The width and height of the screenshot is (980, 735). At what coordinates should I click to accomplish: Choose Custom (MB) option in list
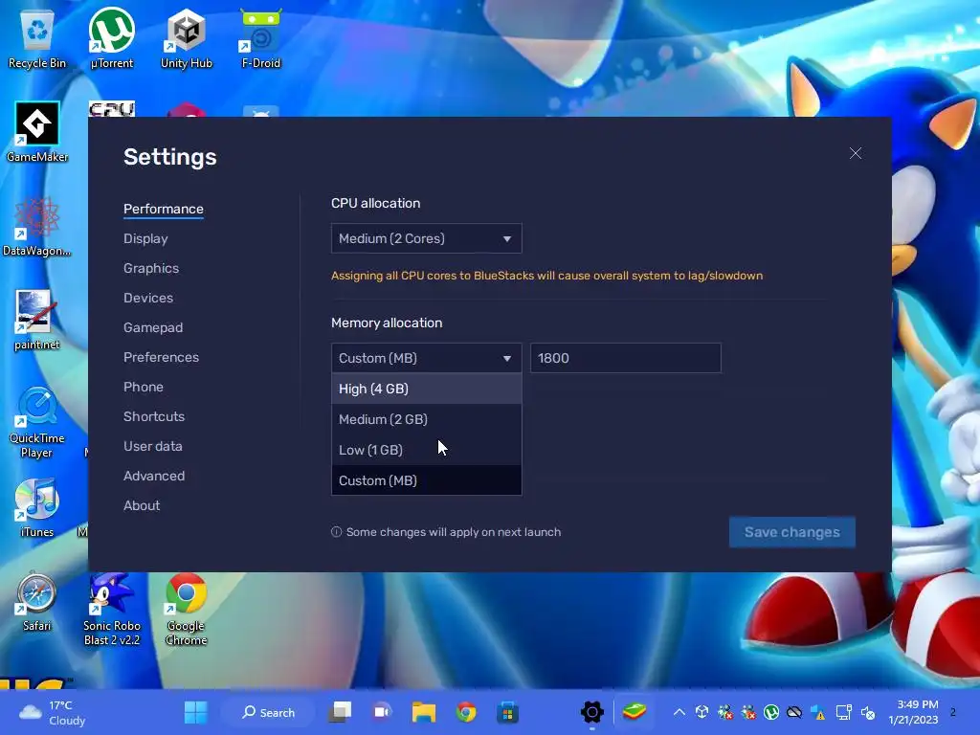tap(426, 480)
